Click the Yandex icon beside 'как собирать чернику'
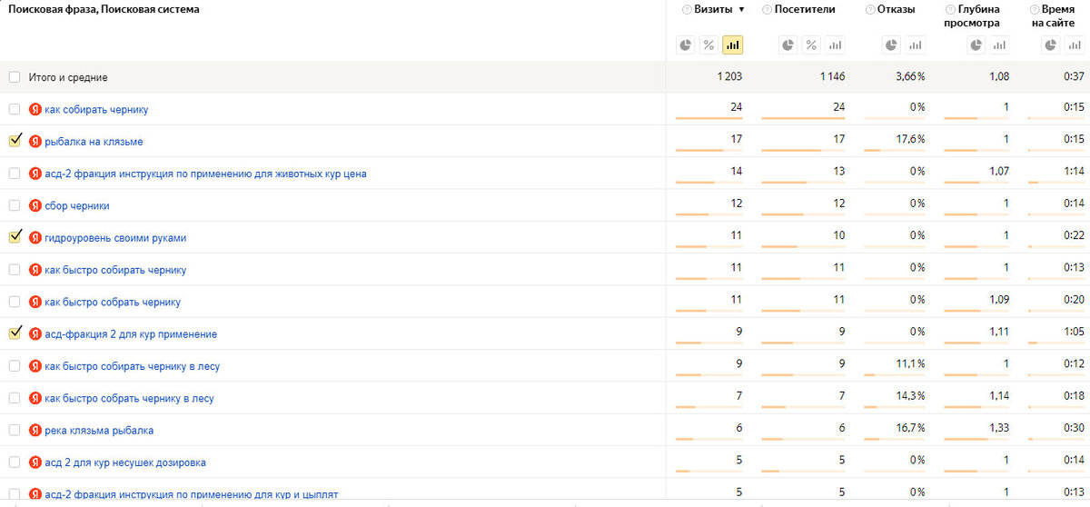Viewport: 1090px width, 507px height. pyautogui.click(x=35, y=109)
